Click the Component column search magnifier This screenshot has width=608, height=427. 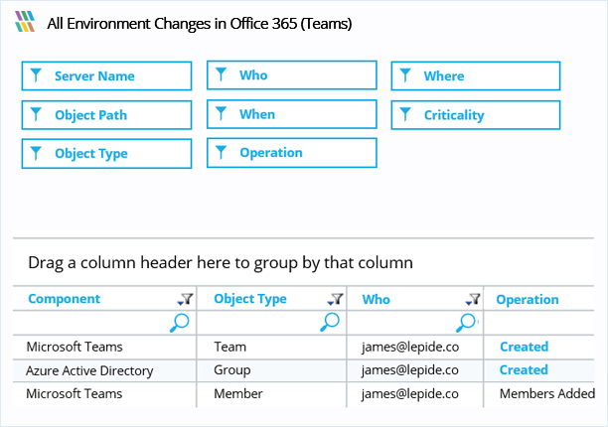click(x=179, y=323)
